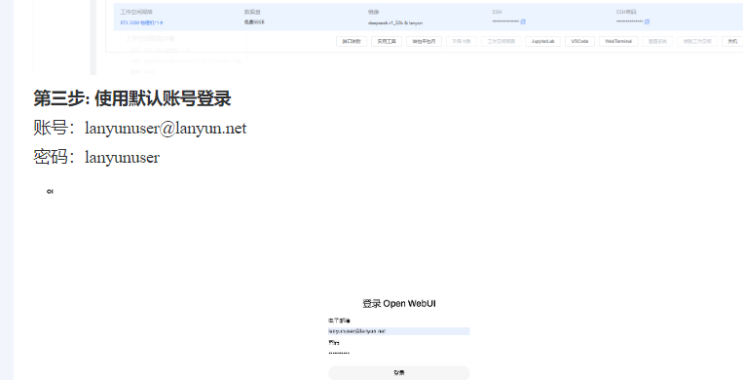
Task: Click the disabled button right of WebTerminal
Action: click(657, 41)
